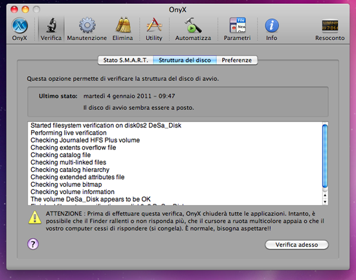The height and width of the screenshot is (280, 356).
Task: Switch to Stato S.M.A.R.T. tab
Action: click(126, 60)
